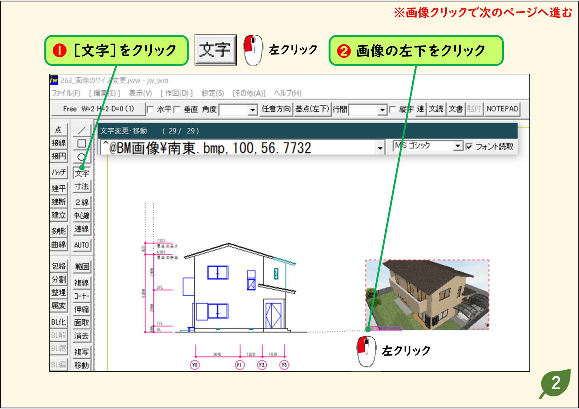This screenshot has width=579, height=409.
Task: Open the MSゴシック font dropdown
Action: 459,146
